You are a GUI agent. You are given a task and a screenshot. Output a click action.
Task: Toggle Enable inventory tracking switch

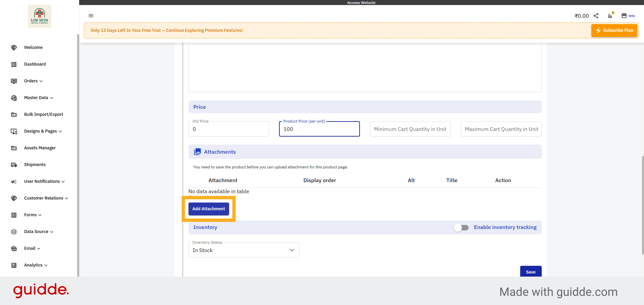point(461,227)
